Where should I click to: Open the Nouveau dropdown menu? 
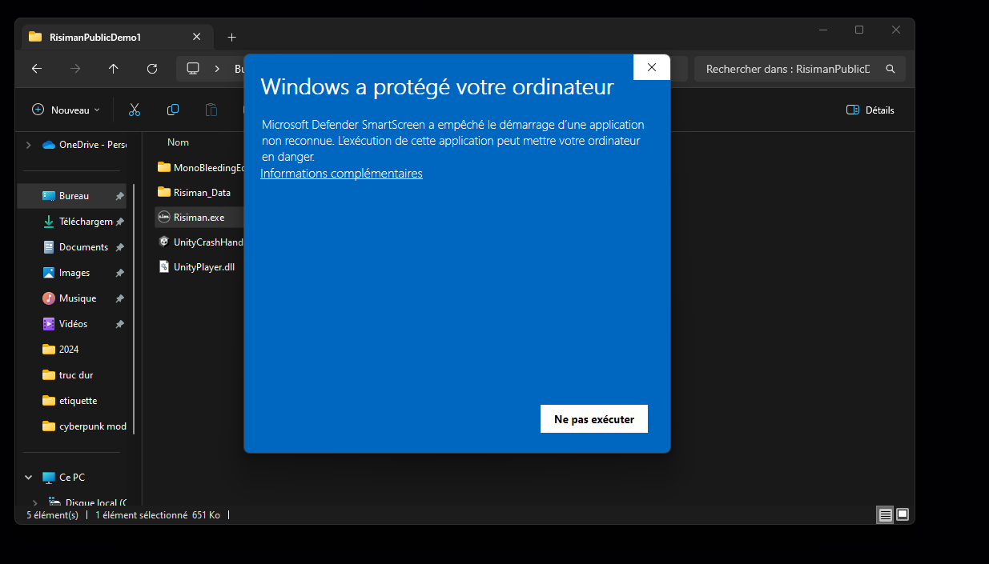(66, 110)
